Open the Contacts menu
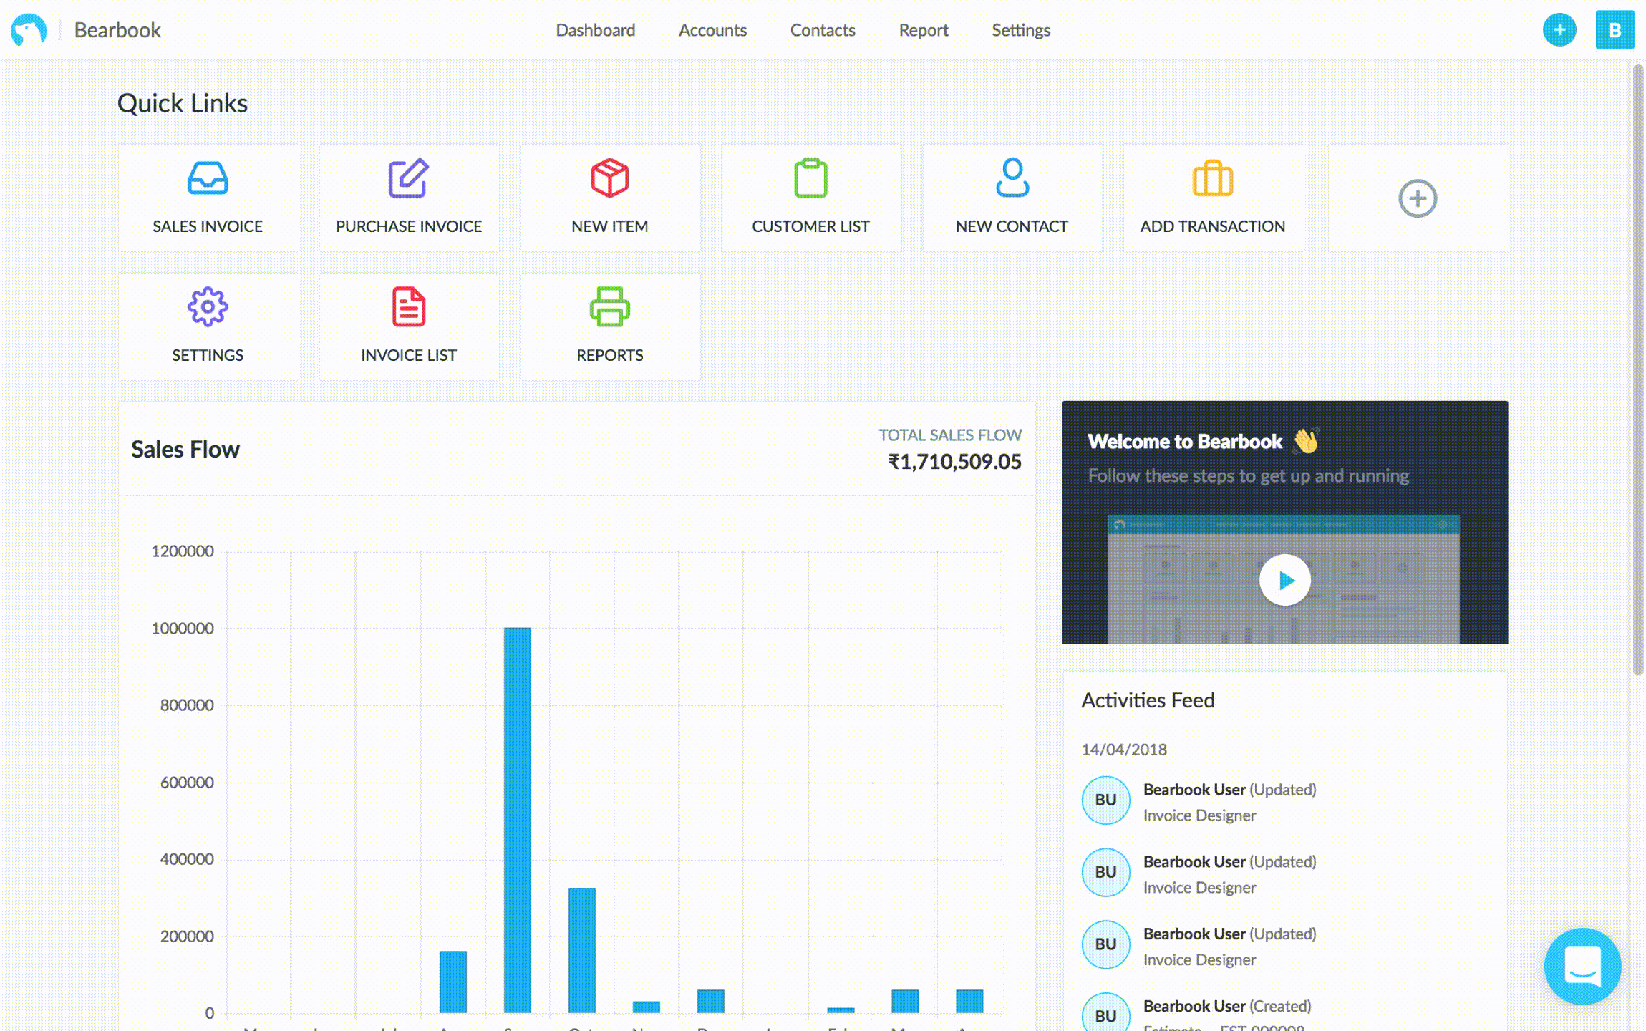Image resolution: width=1646 pixels, height=1031 pixels. [823, 30]
